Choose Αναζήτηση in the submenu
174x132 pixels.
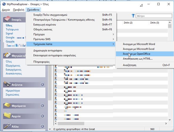click(x=145, y=65)
